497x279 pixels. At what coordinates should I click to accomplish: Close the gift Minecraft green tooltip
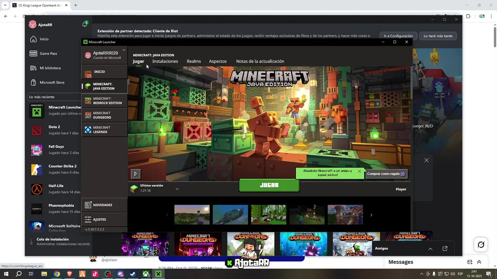(x=360, y=171)
